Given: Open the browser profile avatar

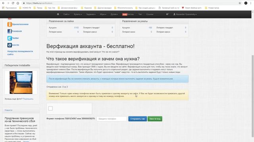Looking at the screenshot, I should coord(246,3).
